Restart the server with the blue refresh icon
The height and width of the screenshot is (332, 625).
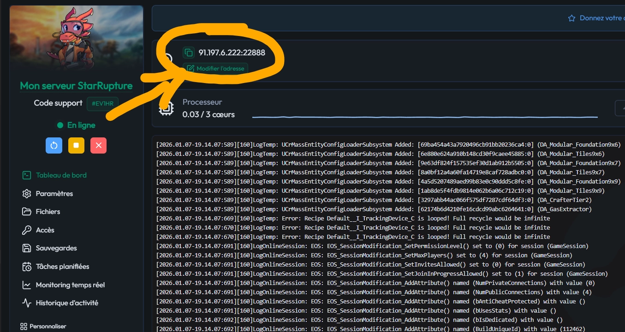[x=54, y=145]
